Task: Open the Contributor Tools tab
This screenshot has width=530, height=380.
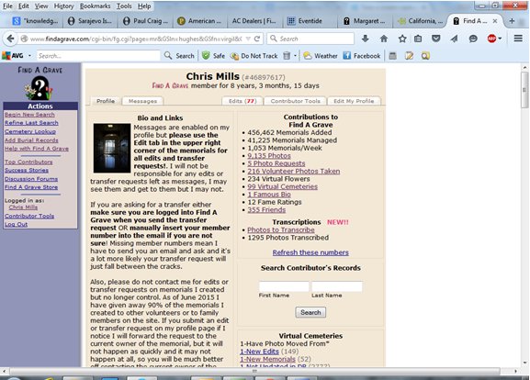Action: pyautogui.click(x=295, y=101)
